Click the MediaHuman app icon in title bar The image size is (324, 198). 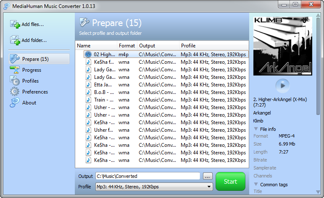pos(7,6)
